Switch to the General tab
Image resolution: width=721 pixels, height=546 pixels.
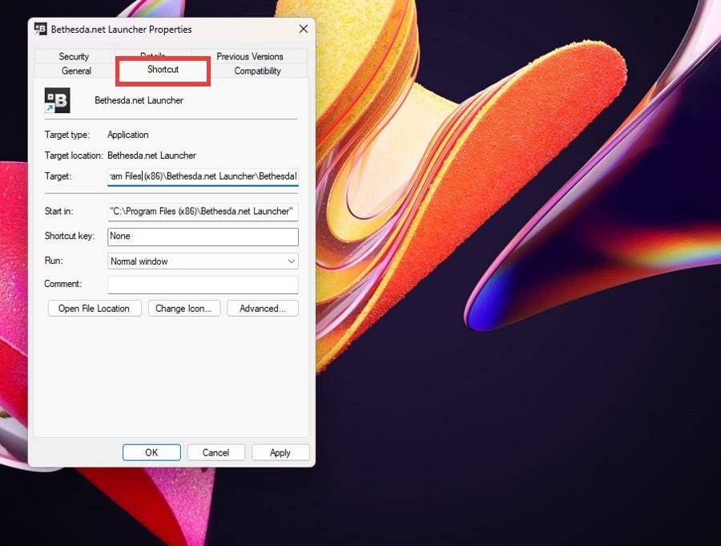point(76,71)
